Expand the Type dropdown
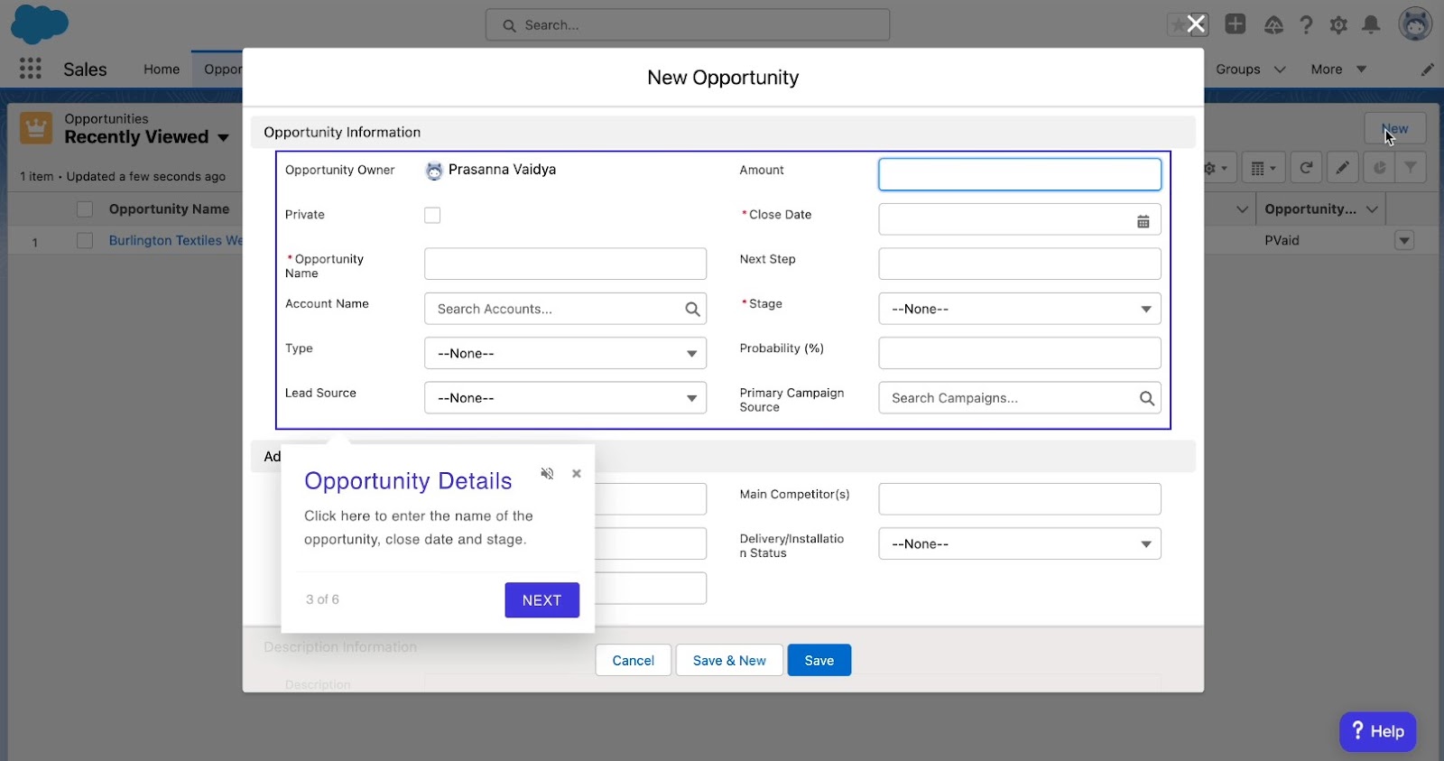This screenshot has height=761, width=1444. coord(565,353)
